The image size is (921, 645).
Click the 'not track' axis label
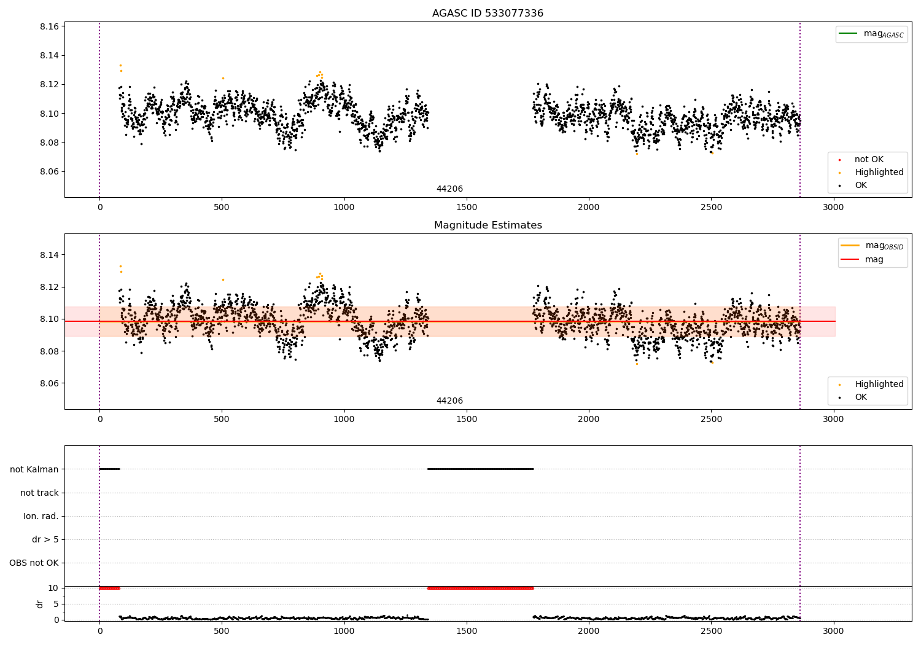(x=39, y=493)
